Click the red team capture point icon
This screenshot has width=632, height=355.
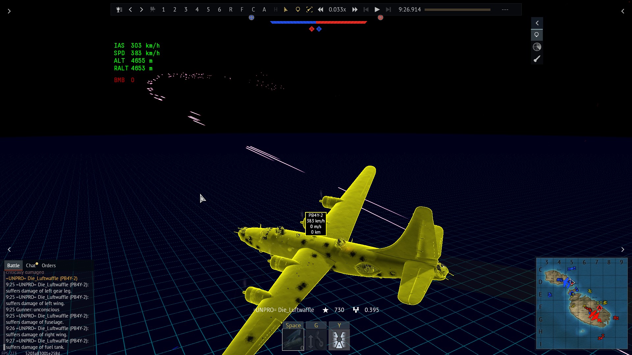[381, 18]
